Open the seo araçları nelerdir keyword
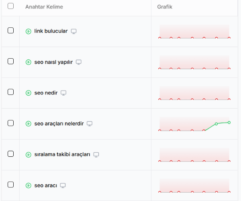 pyautogui.click(x=59, y=124)
